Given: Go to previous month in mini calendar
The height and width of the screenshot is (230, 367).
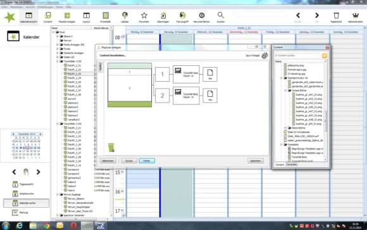Looking at the screenshot, I should (13, 134).
